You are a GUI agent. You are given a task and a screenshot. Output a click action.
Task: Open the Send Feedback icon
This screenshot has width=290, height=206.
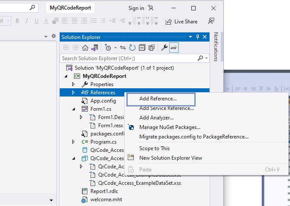[211, 21]
